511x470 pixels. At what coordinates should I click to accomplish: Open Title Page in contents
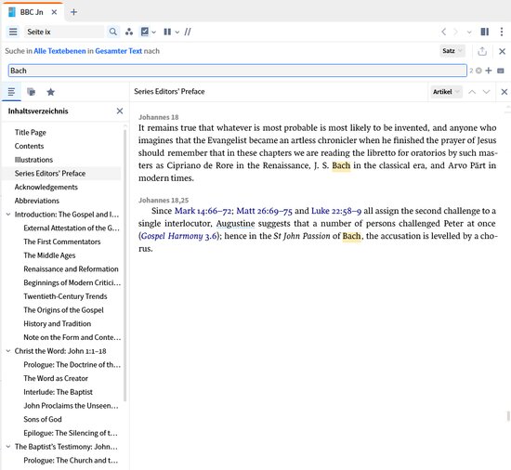click(31, 132)
